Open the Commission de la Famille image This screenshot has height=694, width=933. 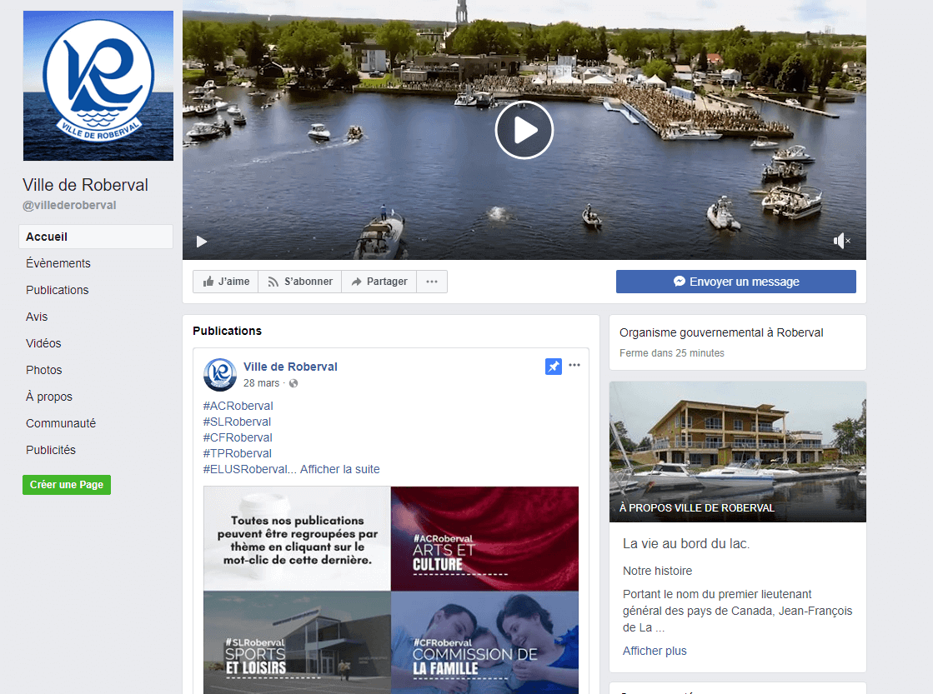click(x=485, y=643)
